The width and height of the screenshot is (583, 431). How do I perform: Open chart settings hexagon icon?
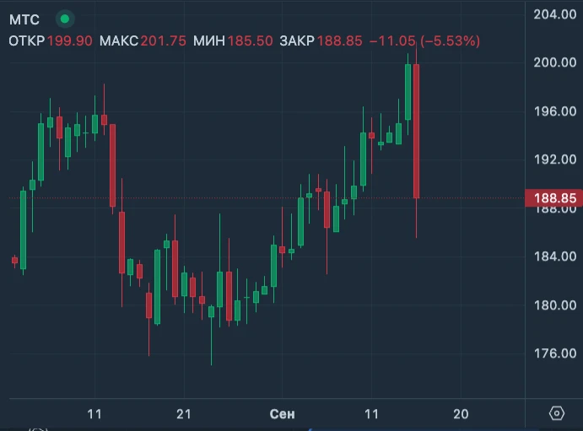point(557,413)
